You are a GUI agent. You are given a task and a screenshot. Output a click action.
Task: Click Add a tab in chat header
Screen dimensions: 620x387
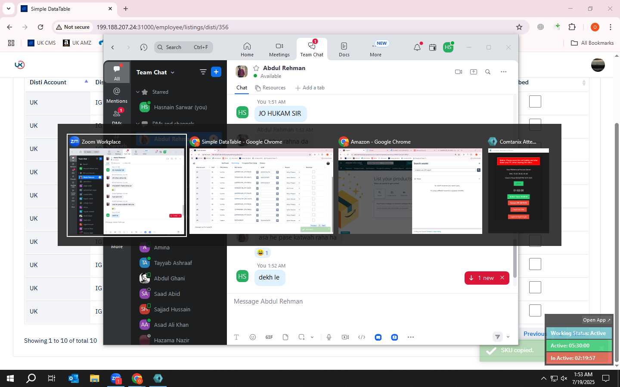coord(310,88)
